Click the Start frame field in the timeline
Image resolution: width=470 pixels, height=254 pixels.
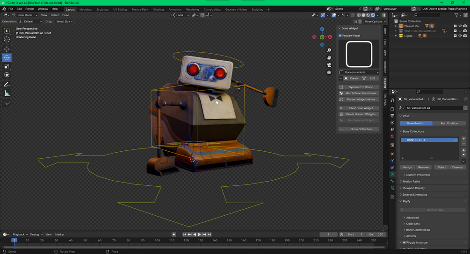tap(355, 234)
